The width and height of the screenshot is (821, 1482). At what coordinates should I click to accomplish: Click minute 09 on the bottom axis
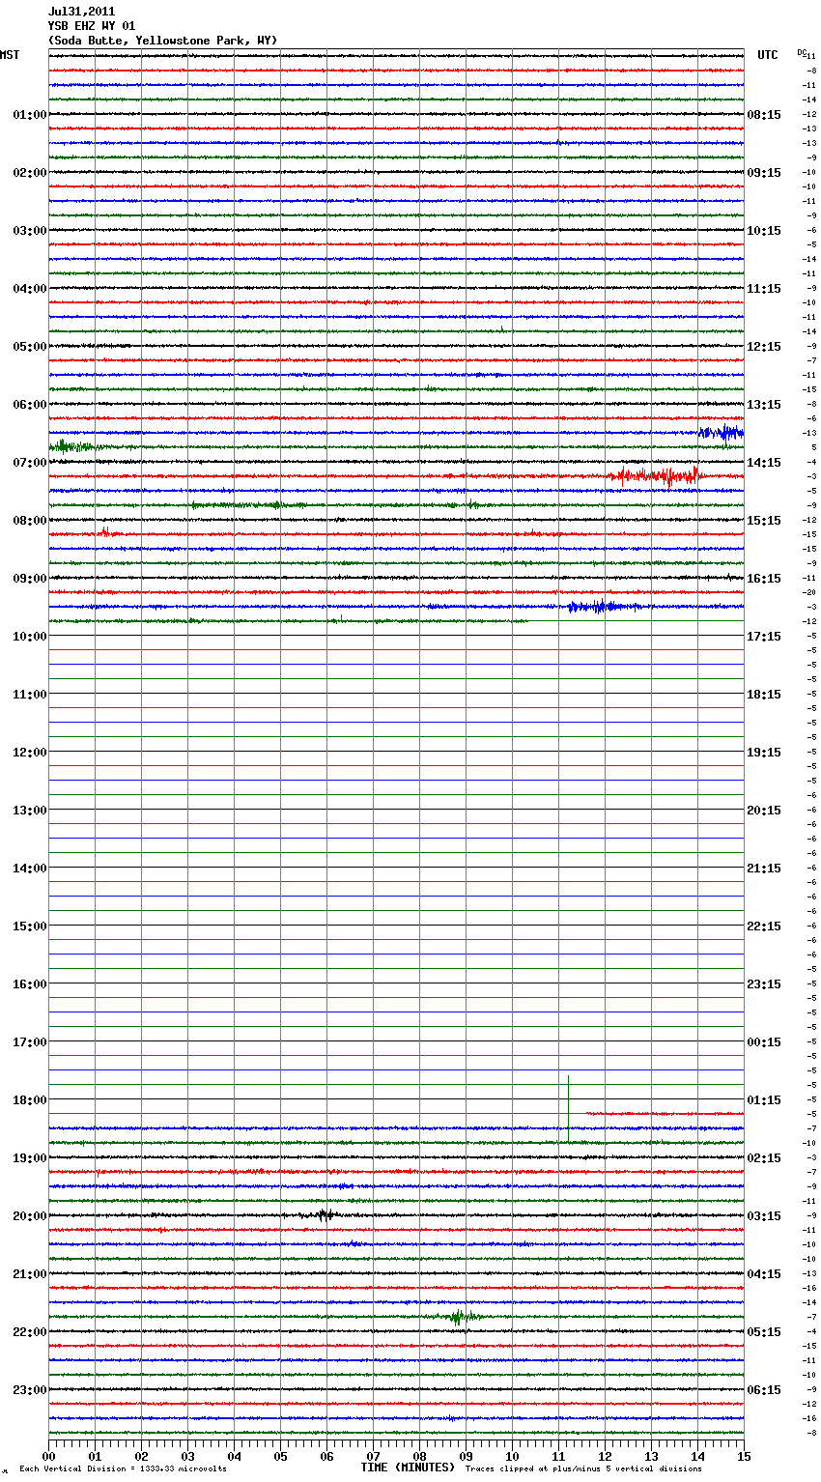[466, 1456]
